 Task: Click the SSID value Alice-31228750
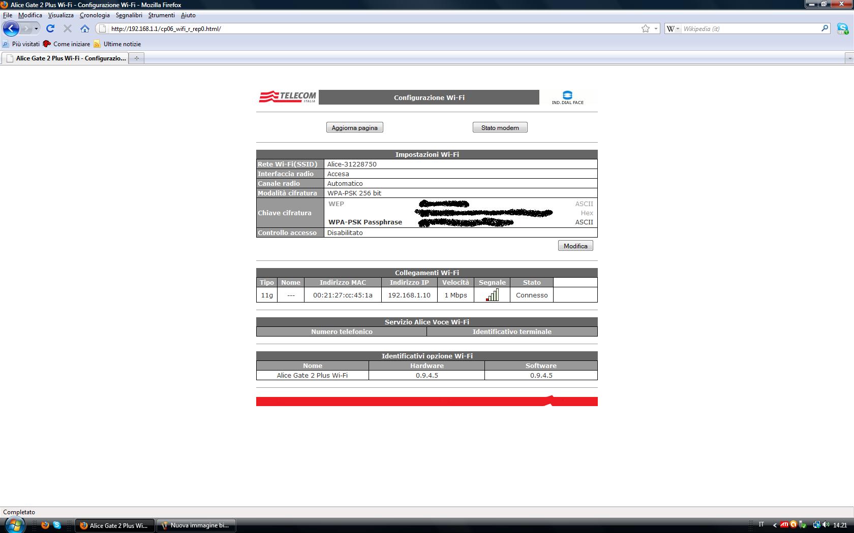pyautogui.click(x=352, y=164)
